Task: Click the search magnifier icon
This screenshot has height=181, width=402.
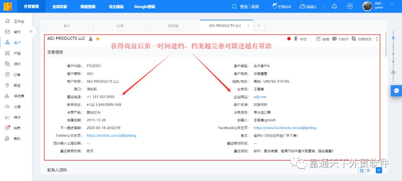Action: (x=234, y=7)
